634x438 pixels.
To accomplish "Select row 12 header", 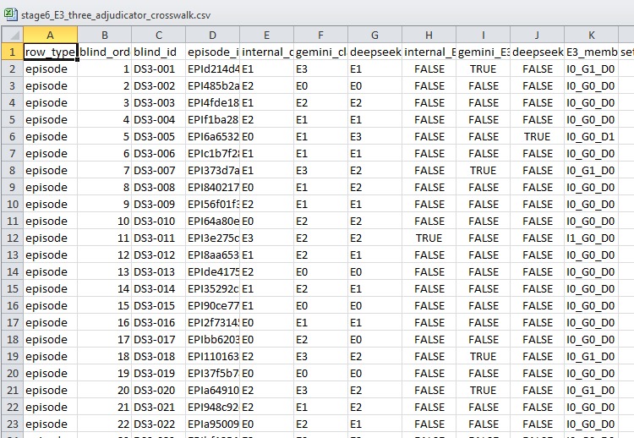I will click(x=12, y=238).
